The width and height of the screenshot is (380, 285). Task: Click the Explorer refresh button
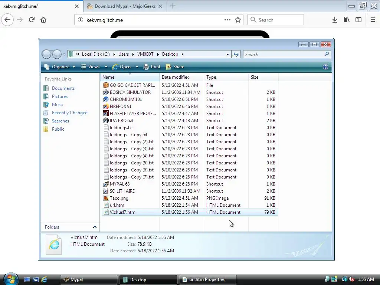236,54
